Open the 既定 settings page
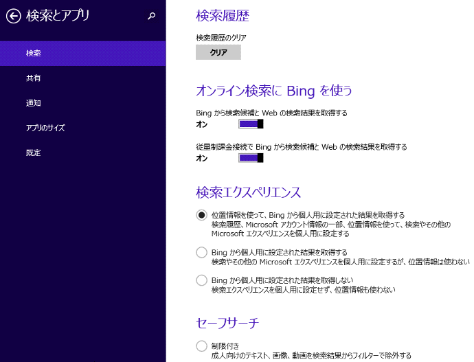The image size is (474, 362). coord(83,152)
